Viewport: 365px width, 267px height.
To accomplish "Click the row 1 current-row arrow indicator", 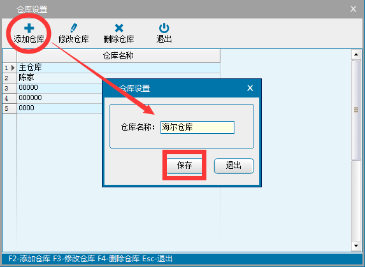I will point(13,68).
